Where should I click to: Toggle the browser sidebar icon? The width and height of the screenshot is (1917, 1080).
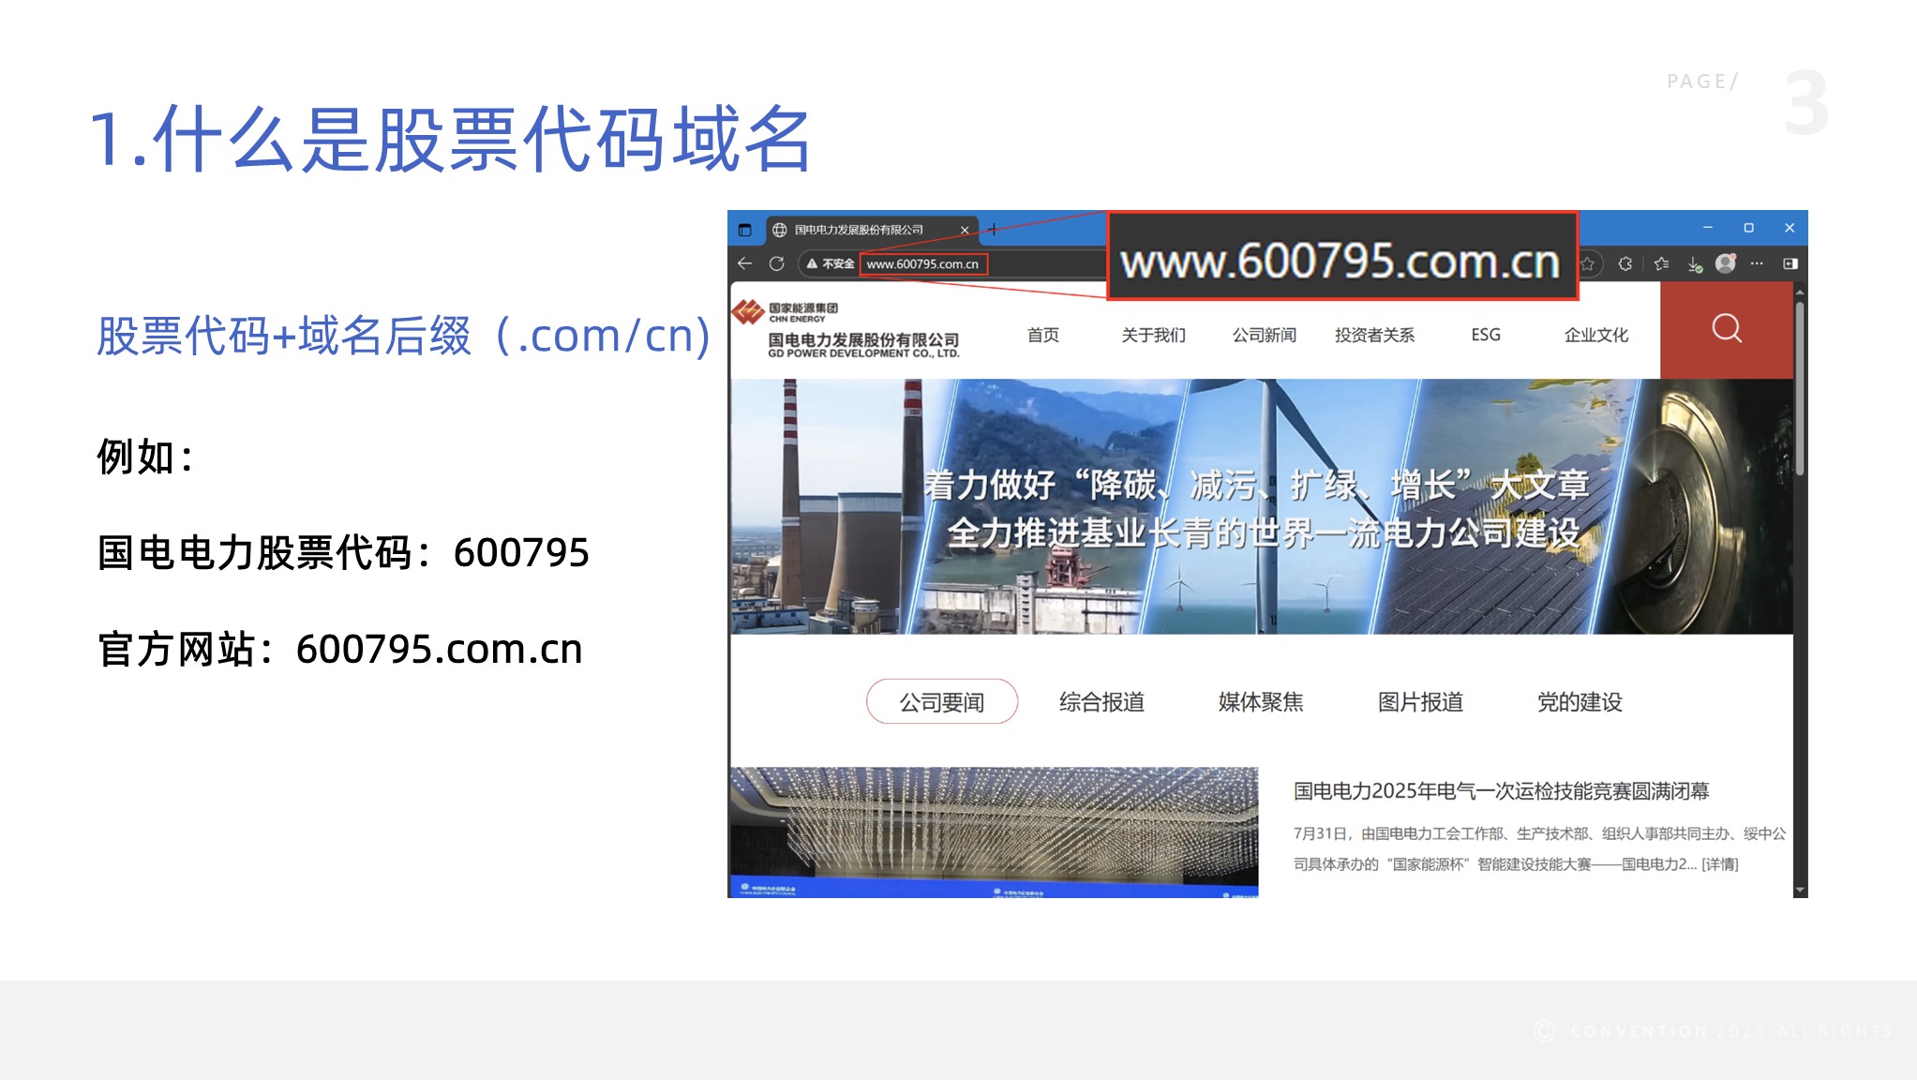[x=1790, y=263]
